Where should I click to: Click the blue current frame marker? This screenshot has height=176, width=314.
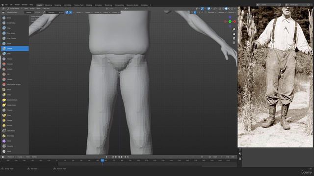pos(103,160)
